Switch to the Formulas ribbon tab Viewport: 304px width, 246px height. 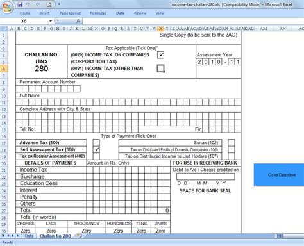click(x=98, y=13)
